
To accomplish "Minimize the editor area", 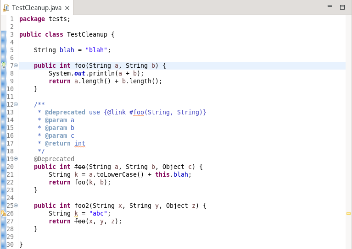I will pos(330,6).
